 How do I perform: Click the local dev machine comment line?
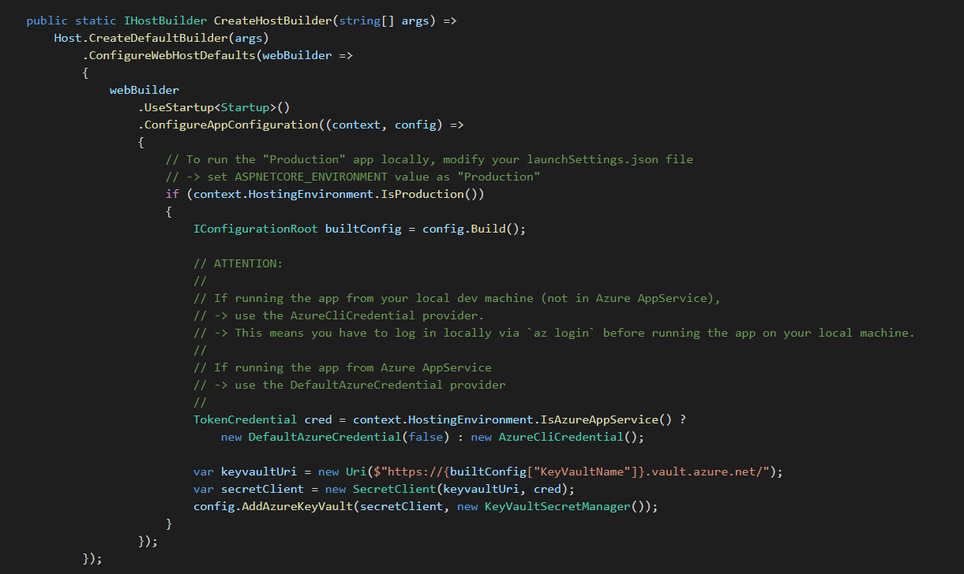click(457, 298)
